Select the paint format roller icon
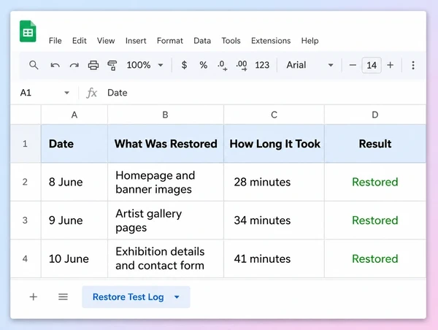Screen dimensions: 438x330 click(112, 66)
